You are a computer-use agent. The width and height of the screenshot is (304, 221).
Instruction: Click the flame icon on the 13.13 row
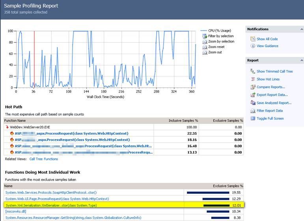(x=12, y=152)
